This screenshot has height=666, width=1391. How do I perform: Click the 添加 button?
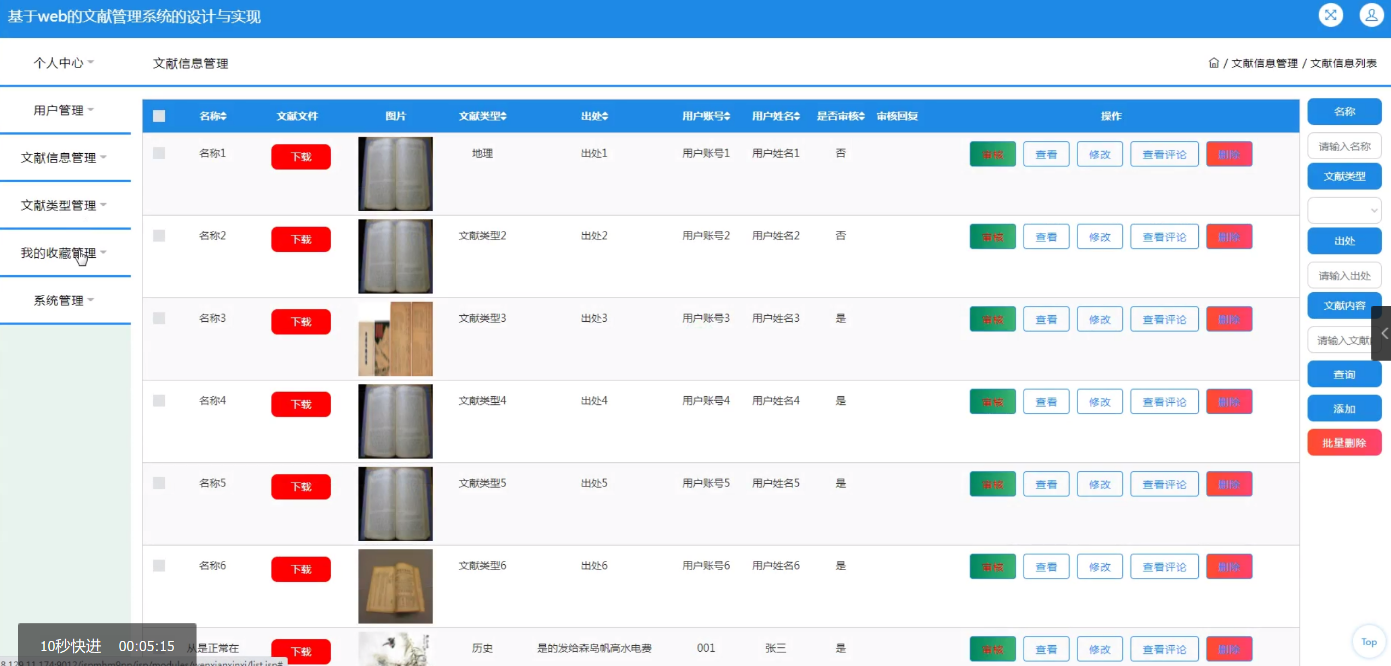coord(1344,408)
